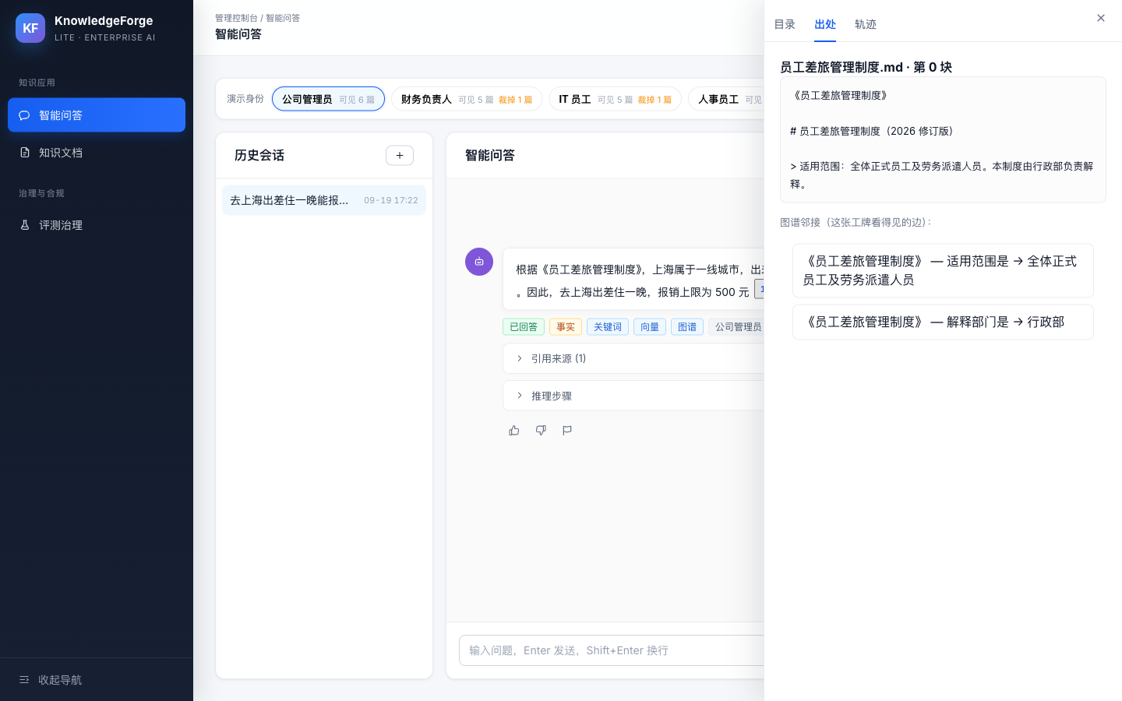1122x701 pixels.
Task: Switch to the 出处 tab
Action: pyautogui.click(x=825, y=24)
